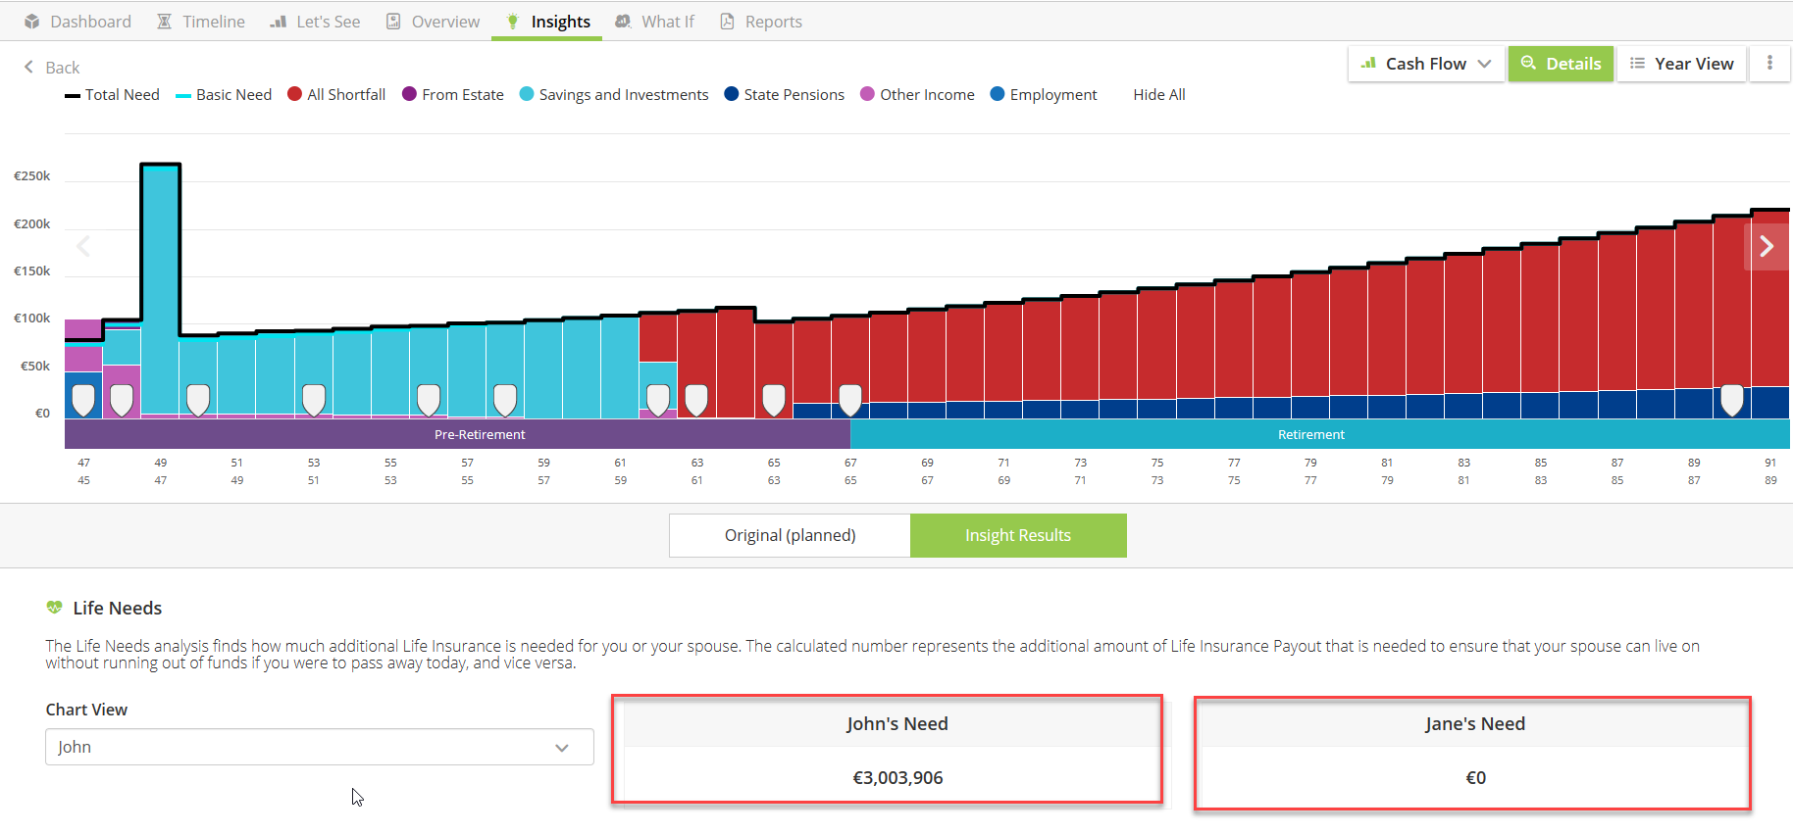Click the dark blue State Pensions dot

point(732,94)
